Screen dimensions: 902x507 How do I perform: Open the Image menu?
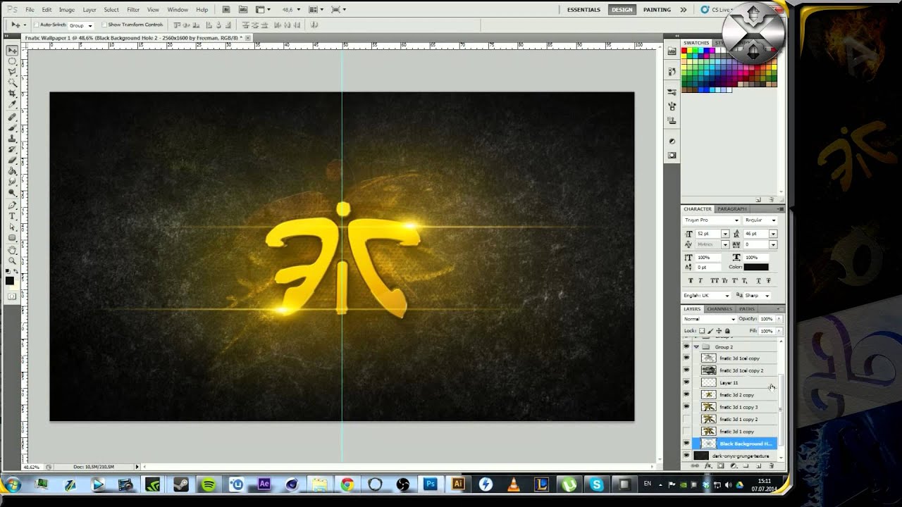67,10
